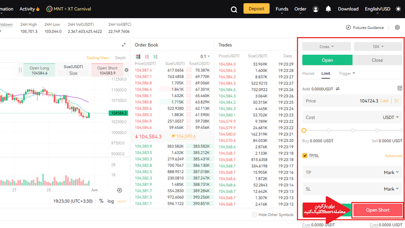Open the 10X leverage dropdown
Screen dimensions: 405x228
378,47
